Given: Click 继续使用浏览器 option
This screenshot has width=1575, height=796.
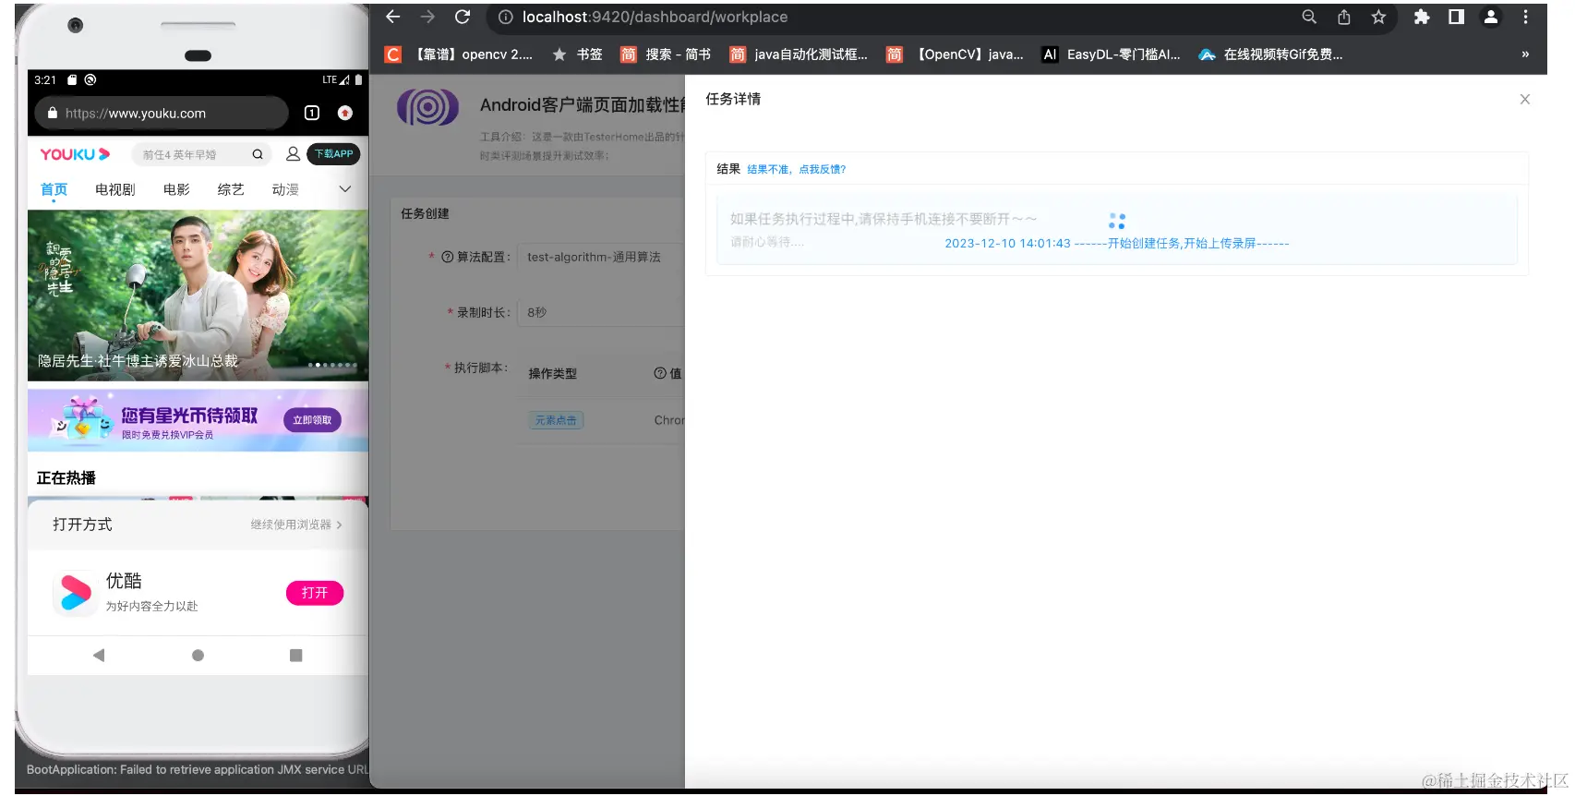Looking at the screenshot, I should tap(296, 525).
